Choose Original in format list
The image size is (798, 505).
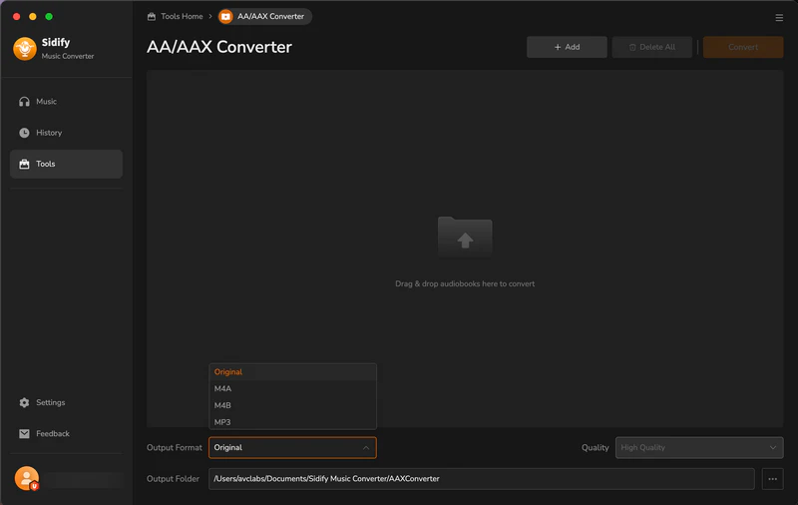coord(292,372)
